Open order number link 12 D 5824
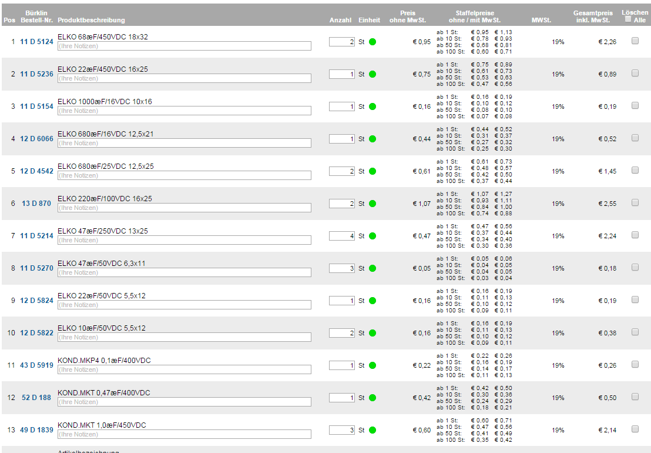Image resolution: width=651 pixels, height=453 pixels. (x=36, y=301)
